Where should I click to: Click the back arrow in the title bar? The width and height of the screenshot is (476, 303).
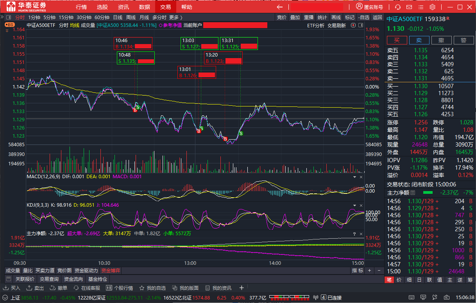point(279,7)
